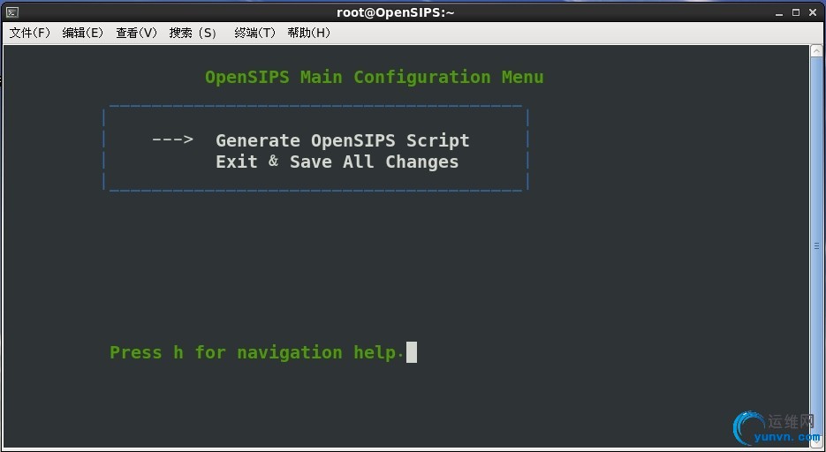The image size is (826, 452).
Task: Click the OpenSIPS Main Configuration Menu title
Action: pos(374,77)
